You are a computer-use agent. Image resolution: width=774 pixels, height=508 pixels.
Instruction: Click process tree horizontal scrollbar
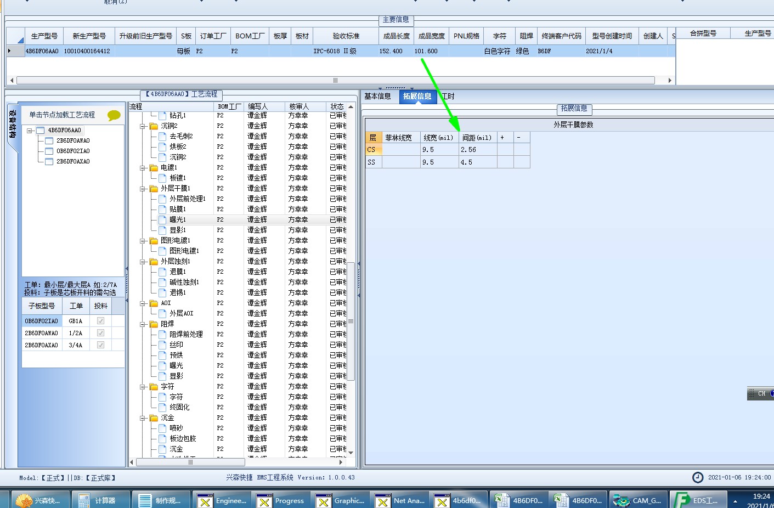pos(190,462)
